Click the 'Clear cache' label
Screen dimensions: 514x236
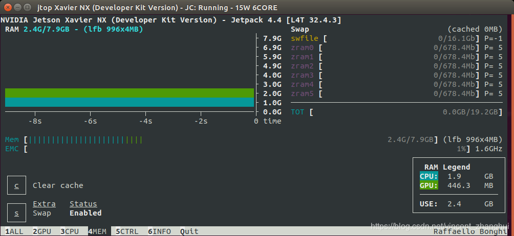pos(58,185)
